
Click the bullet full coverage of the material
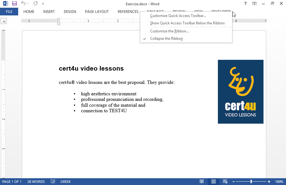click(x=113, y=105)
